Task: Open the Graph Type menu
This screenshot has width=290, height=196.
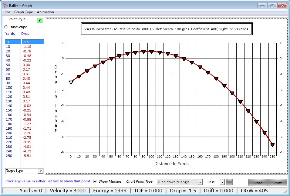Action: tap(24, 12)
